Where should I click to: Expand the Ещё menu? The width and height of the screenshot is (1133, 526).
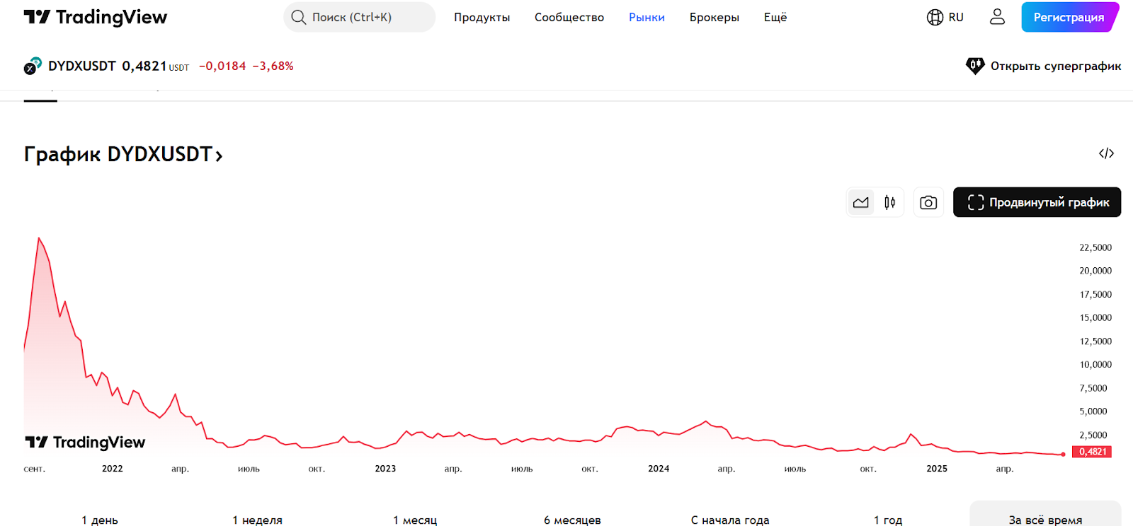coord(775,17)
